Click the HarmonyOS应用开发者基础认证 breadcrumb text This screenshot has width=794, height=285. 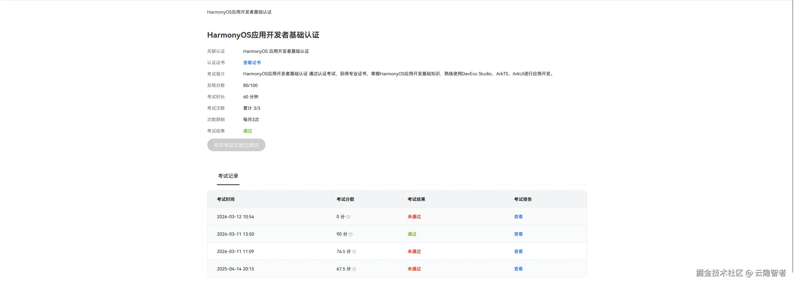[x=239, y=12]
